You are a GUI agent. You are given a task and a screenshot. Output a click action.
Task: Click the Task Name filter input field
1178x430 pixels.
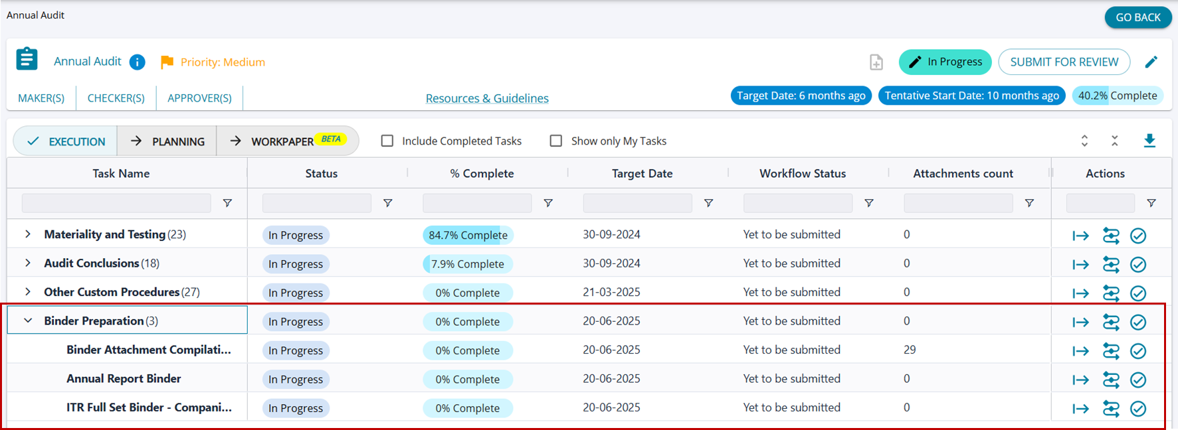(116, 203)
